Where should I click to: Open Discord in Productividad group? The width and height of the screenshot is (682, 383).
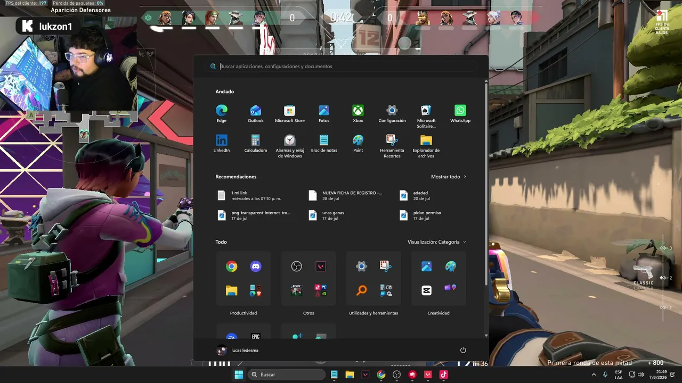click(x=256, y=267)
